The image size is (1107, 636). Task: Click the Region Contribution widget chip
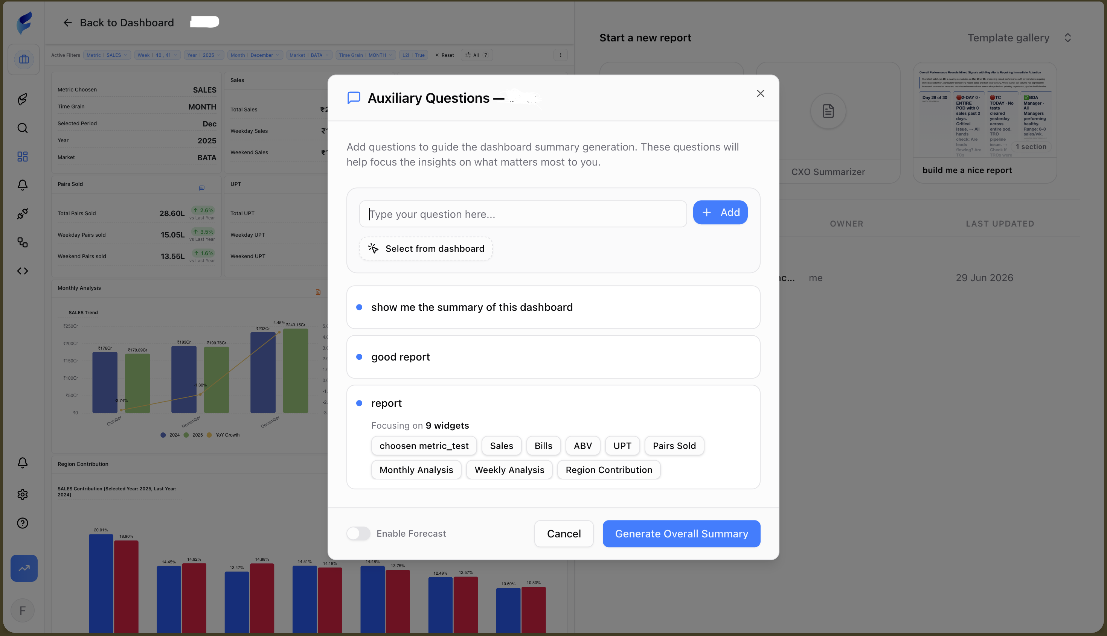[x=609, y=470]
